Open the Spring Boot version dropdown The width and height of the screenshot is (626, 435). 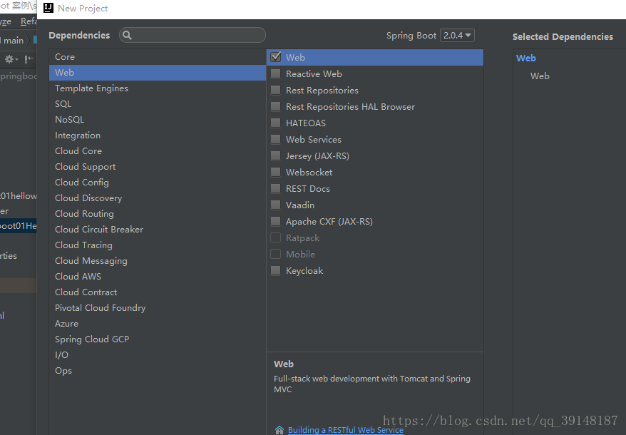457,35
